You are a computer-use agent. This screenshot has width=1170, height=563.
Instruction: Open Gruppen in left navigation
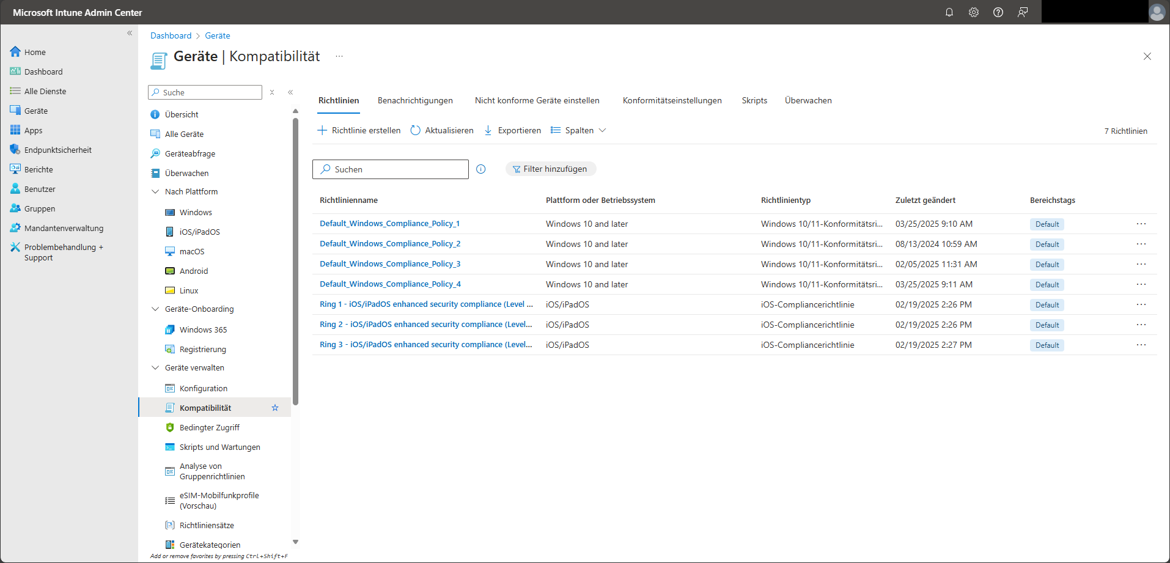(40, 208)
